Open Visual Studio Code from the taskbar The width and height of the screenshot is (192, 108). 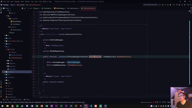pos(91,106)
